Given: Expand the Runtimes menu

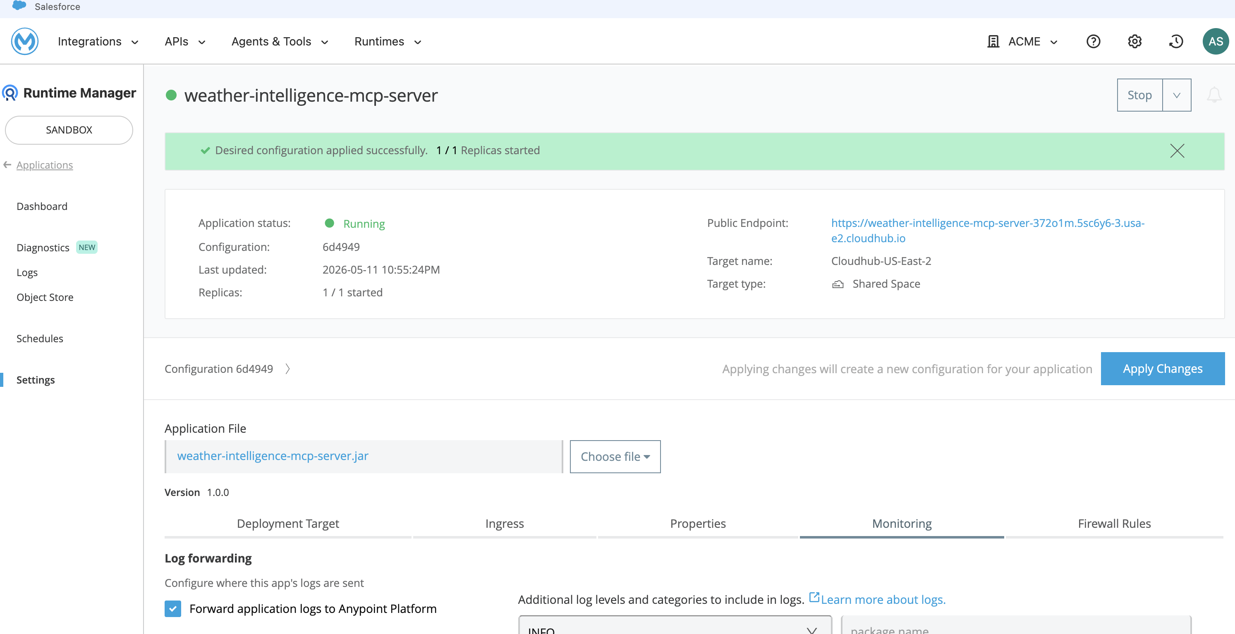Looking at the screenshot, I should [388, 42].
